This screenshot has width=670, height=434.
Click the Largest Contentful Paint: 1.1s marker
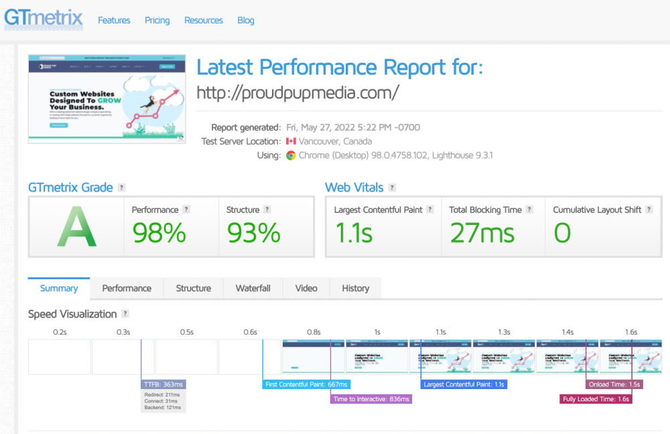(464, 384)
